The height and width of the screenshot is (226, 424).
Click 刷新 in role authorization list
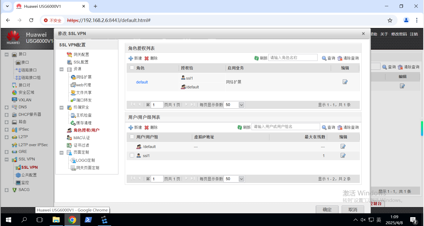coord(261,58)
